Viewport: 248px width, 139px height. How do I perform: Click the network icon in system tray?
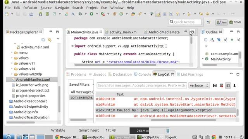tap(201, 137)
